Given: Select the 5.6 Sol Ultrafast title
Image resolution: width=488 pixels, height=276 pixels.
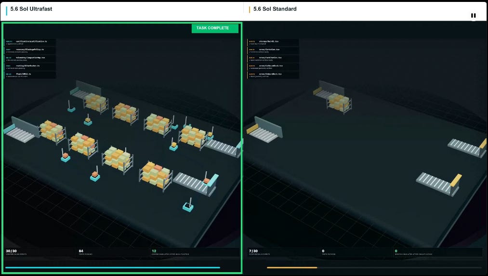Looking at the screenshot, I should [x=31, y=9].
